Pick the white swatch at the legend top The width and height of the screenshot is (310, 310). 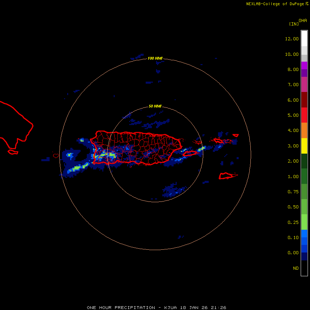(304, 38)
